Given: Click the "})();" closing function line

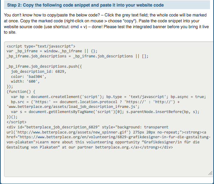Looking at the screenshot, I should click(x=12, y=117).
